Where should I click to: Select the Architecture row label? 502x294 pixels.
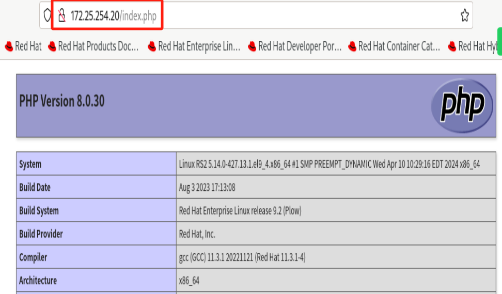pos(38,281)
